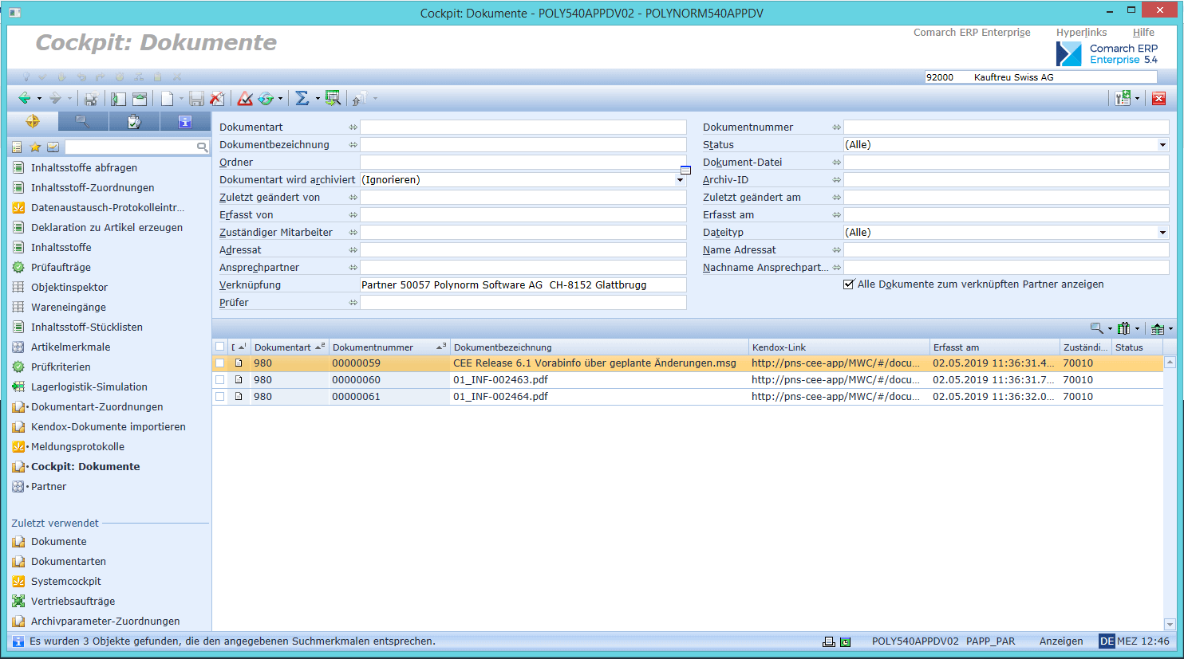Image resolution: width=1184 pixels, height=659 pixels.
Task: Click the navigation search input field
Action: click(x=131, y=147)
